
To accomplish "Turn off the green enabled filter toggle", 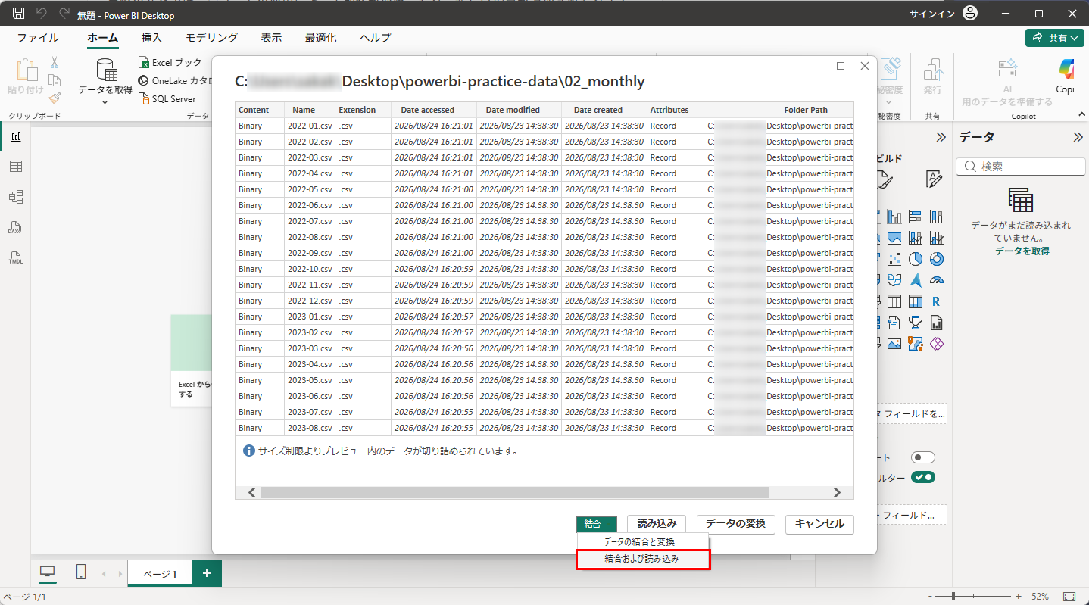I will click(923, 477).
